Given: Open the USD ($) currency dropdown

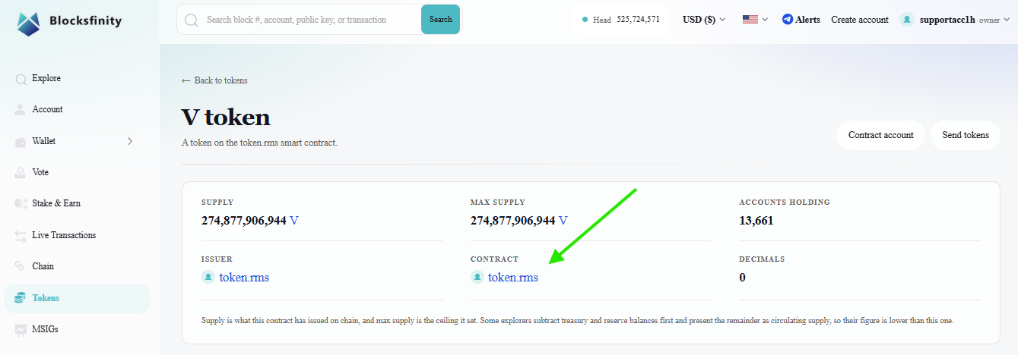Looking at the screenshot, I should click(x=704, y=20).
